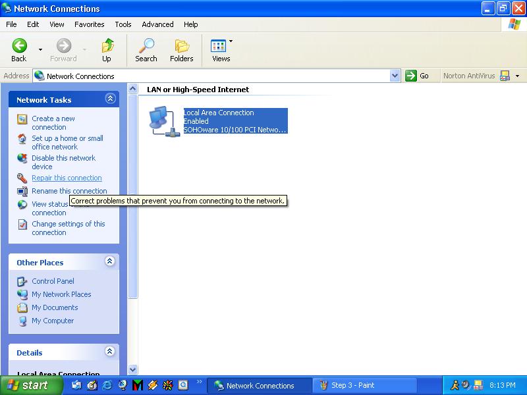Screen dimensions: 527x395
Task: Open the View menu
Action: [57, 24]
